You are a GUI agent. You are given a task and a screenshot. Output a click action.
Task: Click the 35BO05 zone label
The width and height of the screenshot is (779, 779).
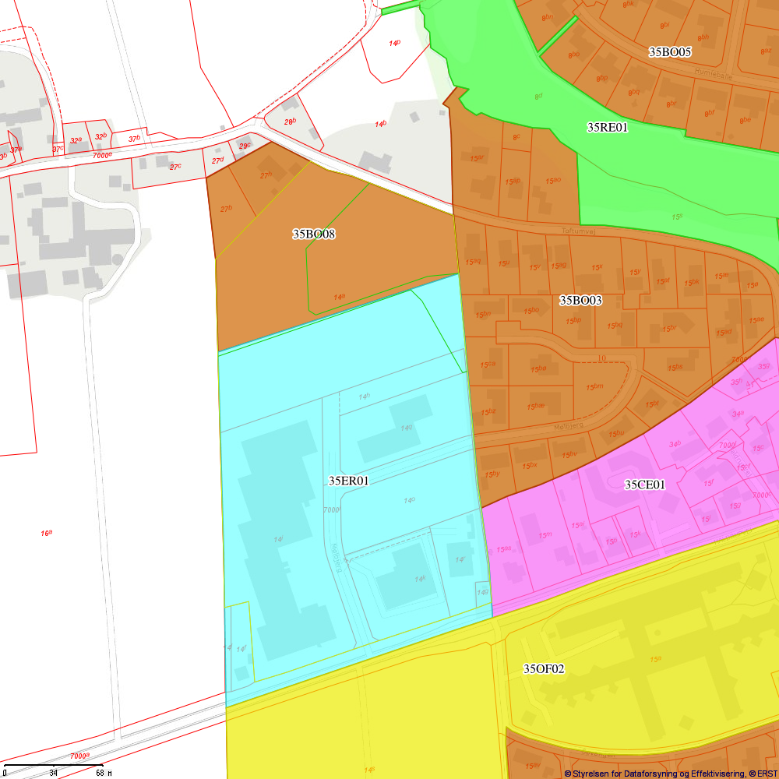coord(670,52)
